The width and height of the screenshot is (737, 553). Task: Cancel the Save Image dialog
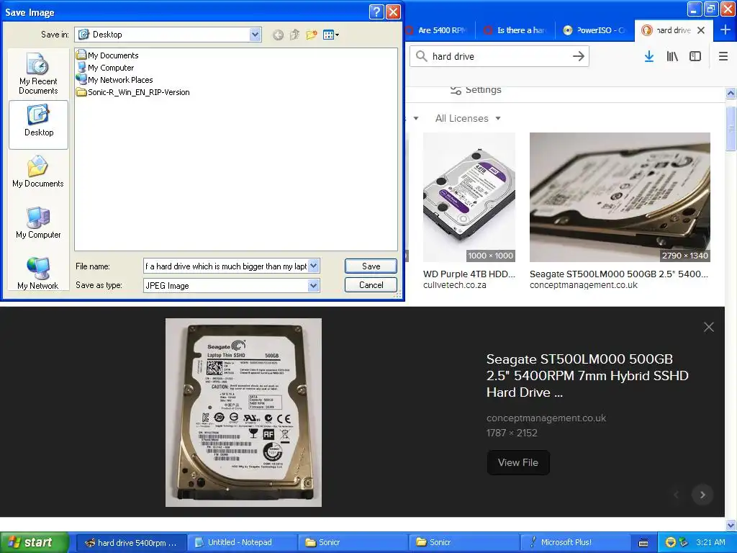coord(371,285)
